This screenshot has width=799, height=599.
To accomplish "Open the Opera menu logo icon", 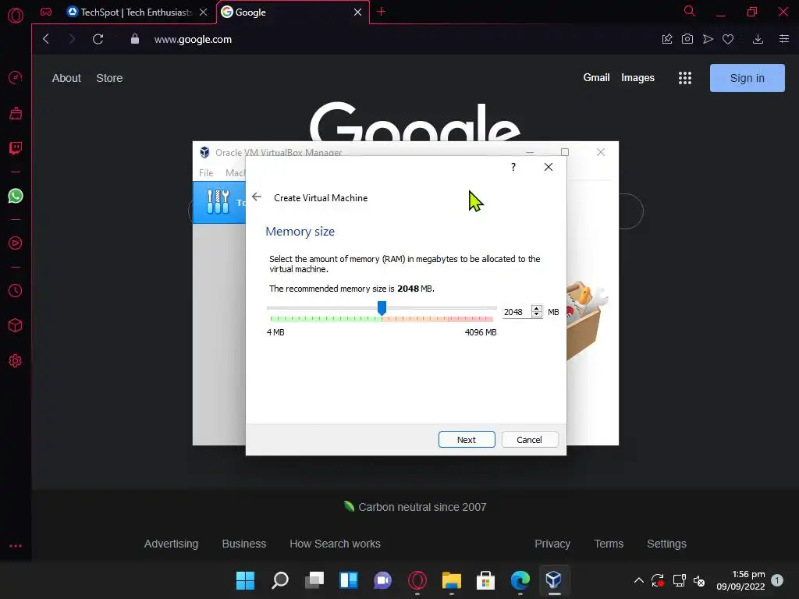I will tap(16, 16).
